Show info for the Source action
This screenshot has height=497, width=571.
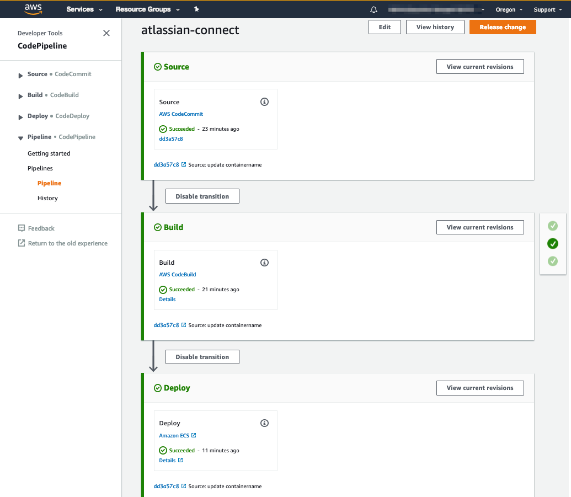(264, 102)
